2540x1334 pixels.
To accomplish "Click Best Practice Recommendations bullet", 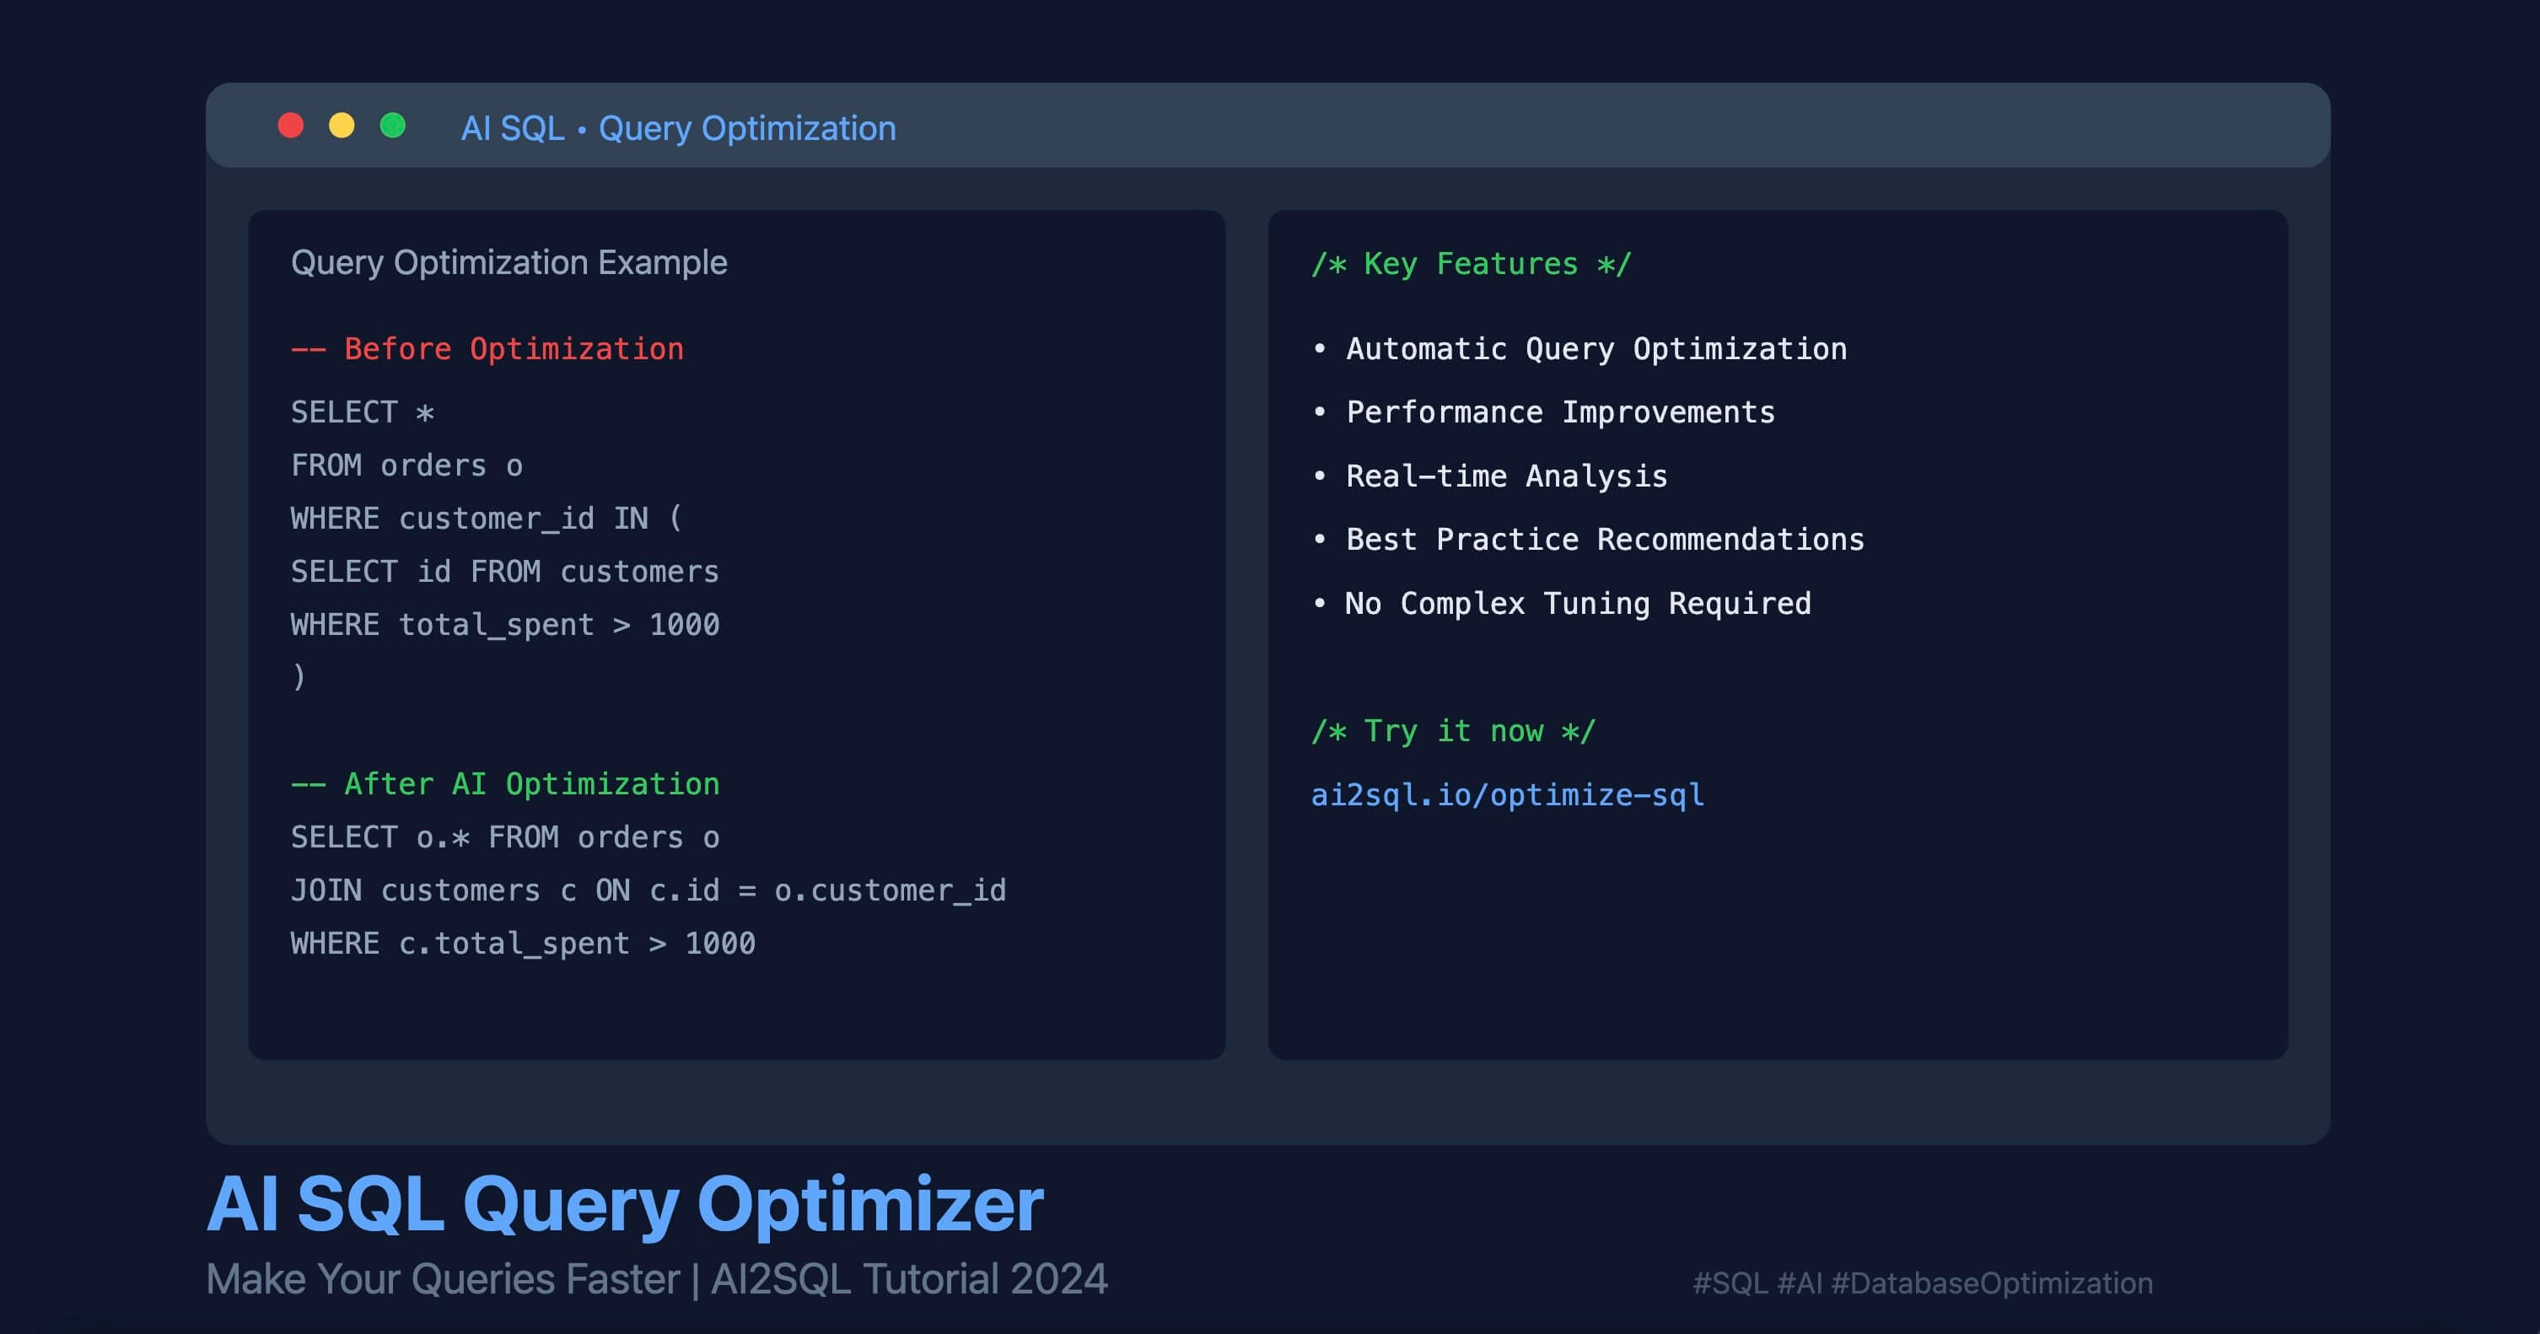I will point(1604,540).
